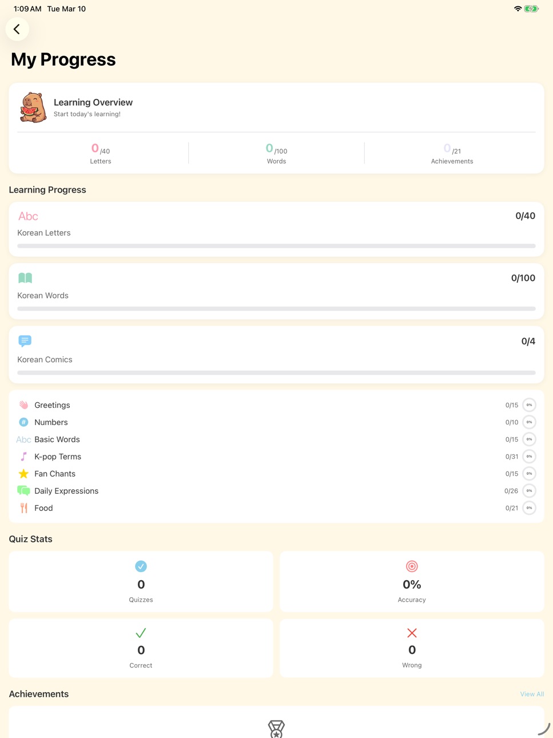This screenshot has height=738, width=553.
Task: Tap the Words 0/100 overview stat
Action: 276,153
